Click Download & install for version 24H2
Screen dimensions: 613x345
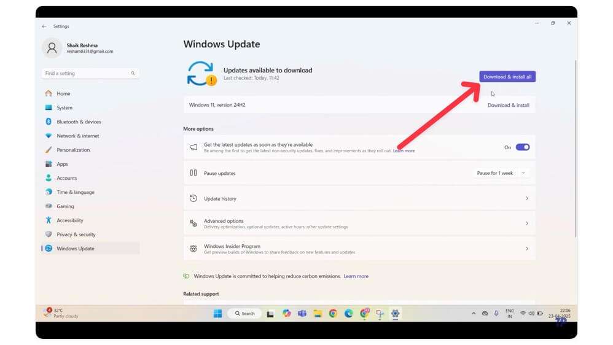click(x=508, y=105)
